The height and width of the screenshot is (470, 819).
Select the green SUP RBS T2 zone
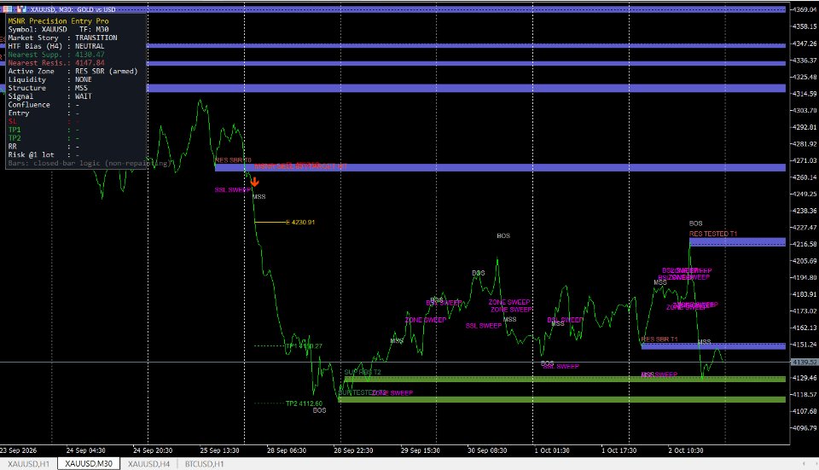click(565, 379)
